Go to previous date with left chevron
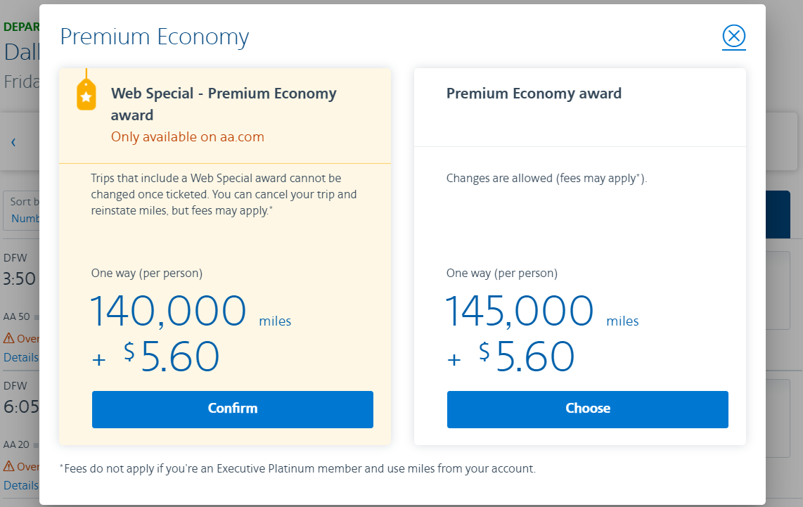 tap(13, 142)
